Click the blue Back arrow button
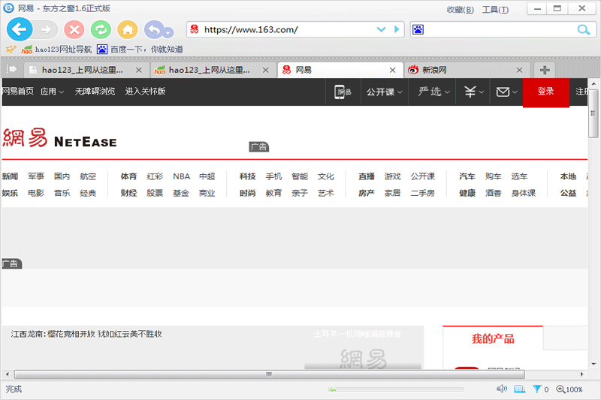 point(20,29)
